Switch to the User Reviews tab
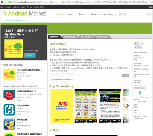Viewport: 153px width, 136px height. 69,37
